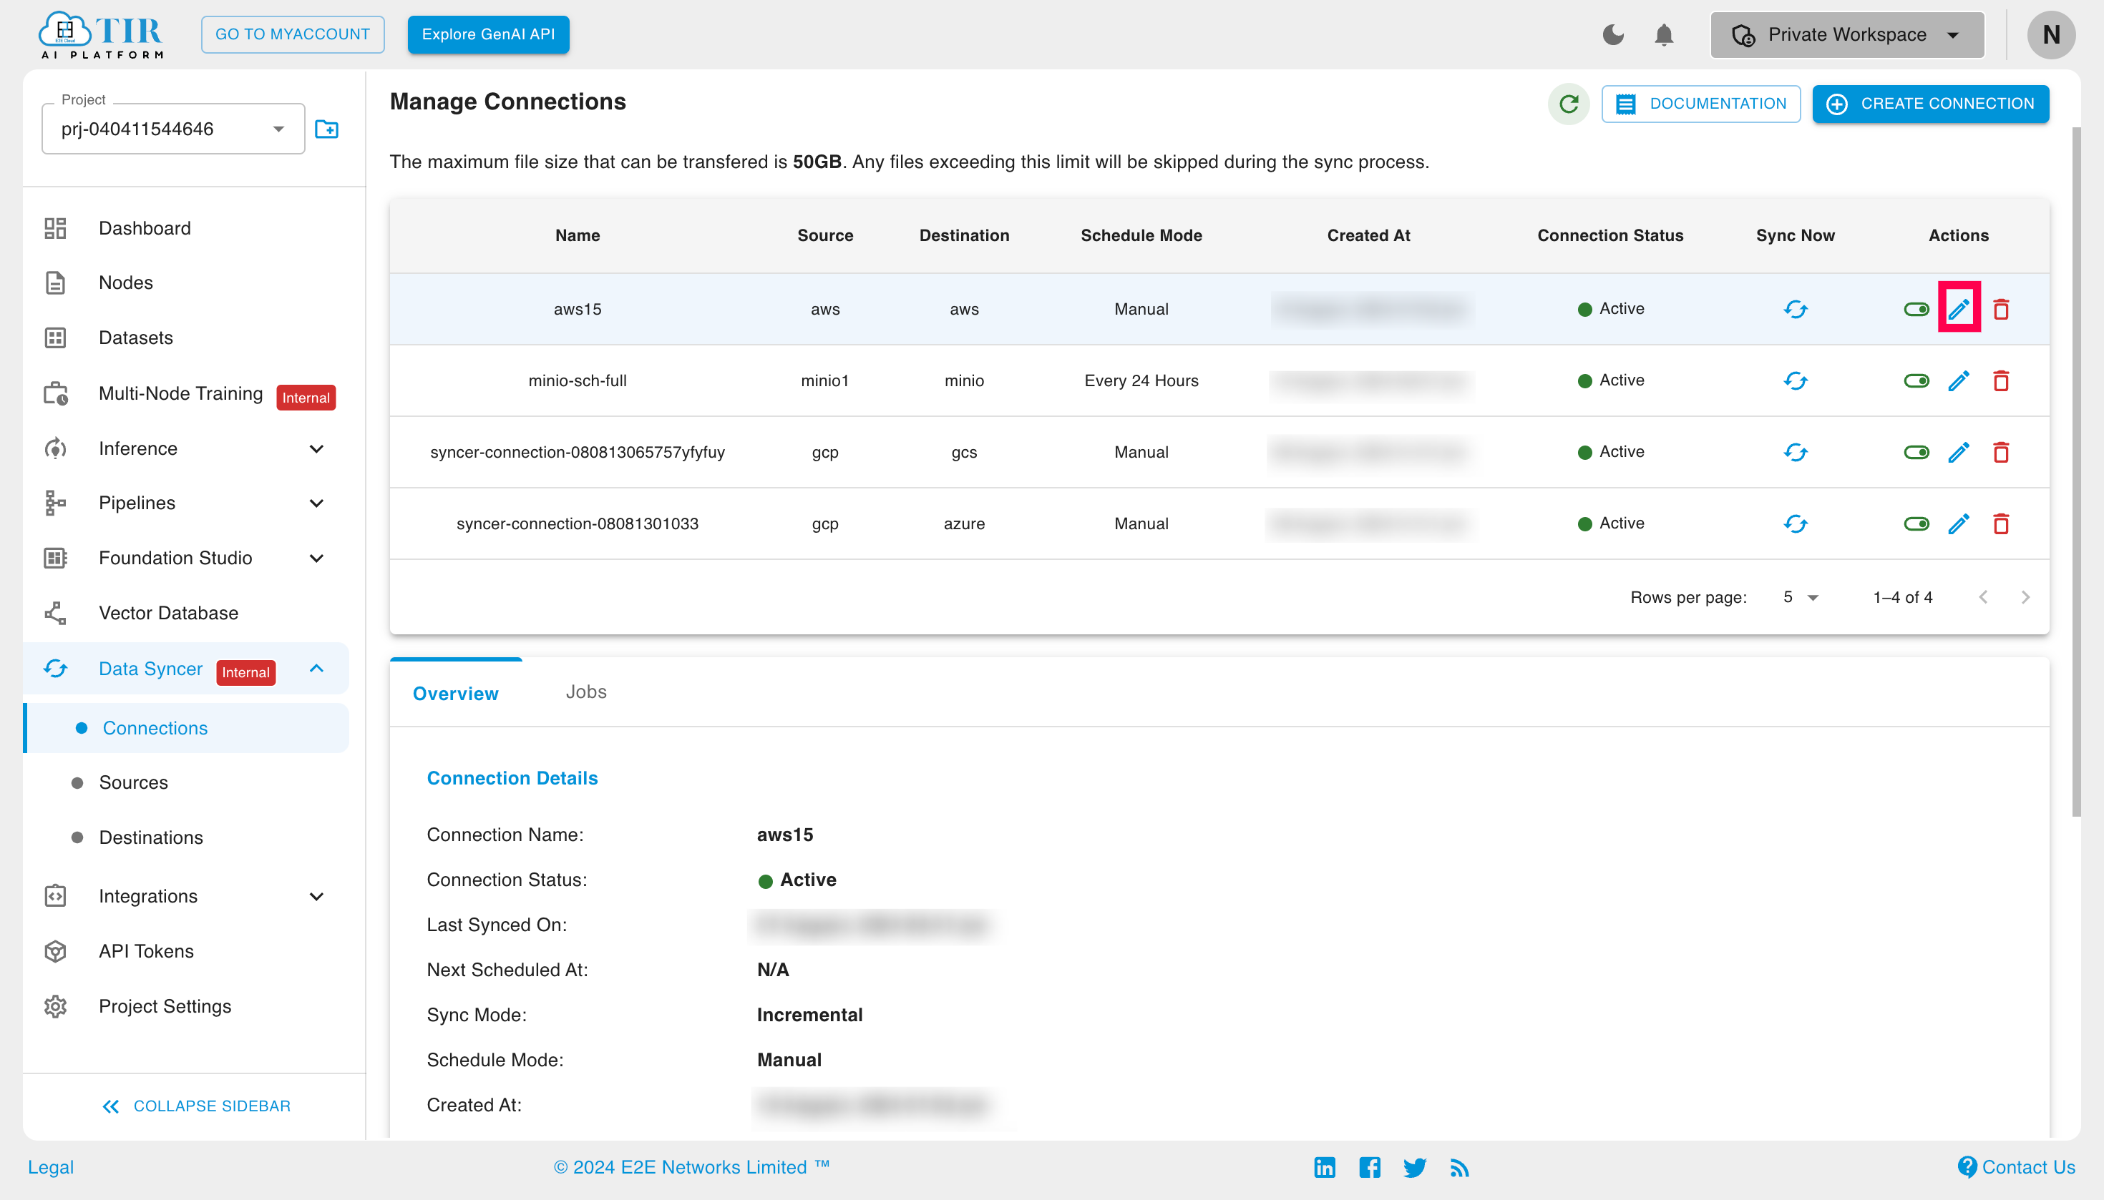Open Project Settings

(165, 1006)
